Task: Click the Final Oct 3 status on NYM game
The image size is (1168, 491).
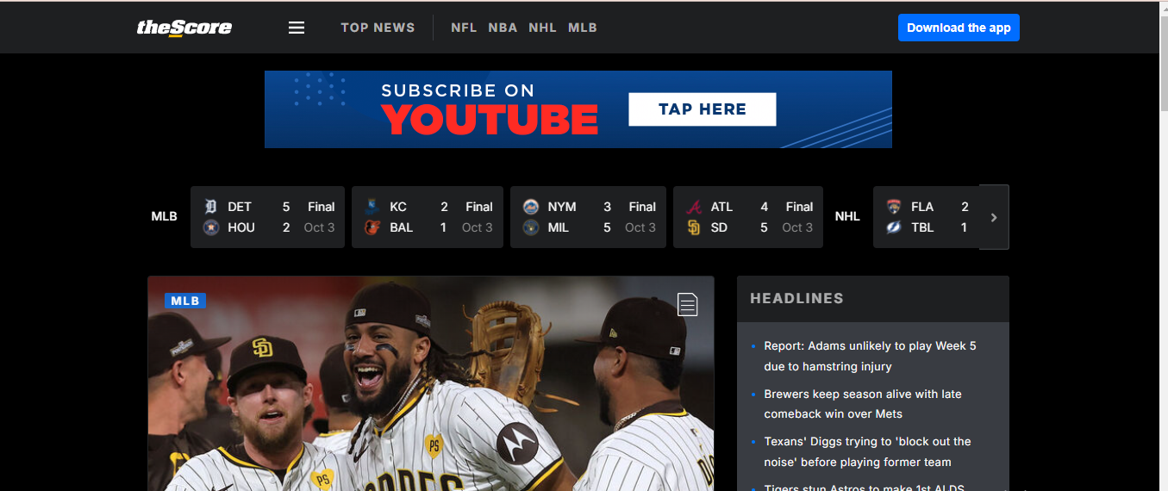Action: tap(641, 217)
